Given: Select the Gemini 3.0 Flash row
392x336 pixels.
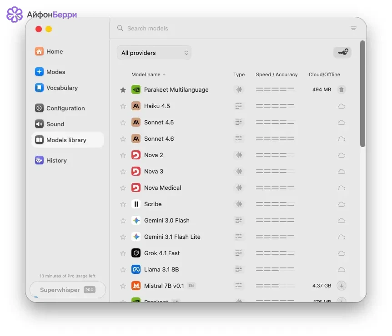Looking at the screenshot, I should coord(233,220).
